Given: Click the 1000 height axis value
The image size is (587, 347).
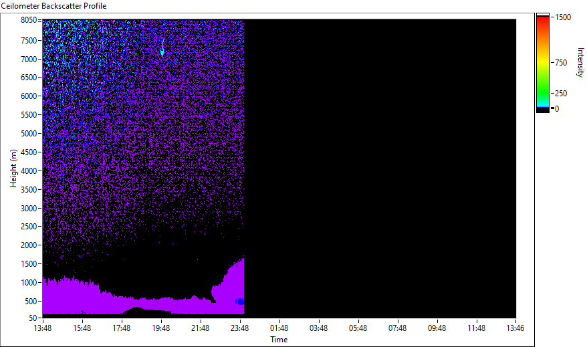Looking at the screenshot, I should pos(29,283).
